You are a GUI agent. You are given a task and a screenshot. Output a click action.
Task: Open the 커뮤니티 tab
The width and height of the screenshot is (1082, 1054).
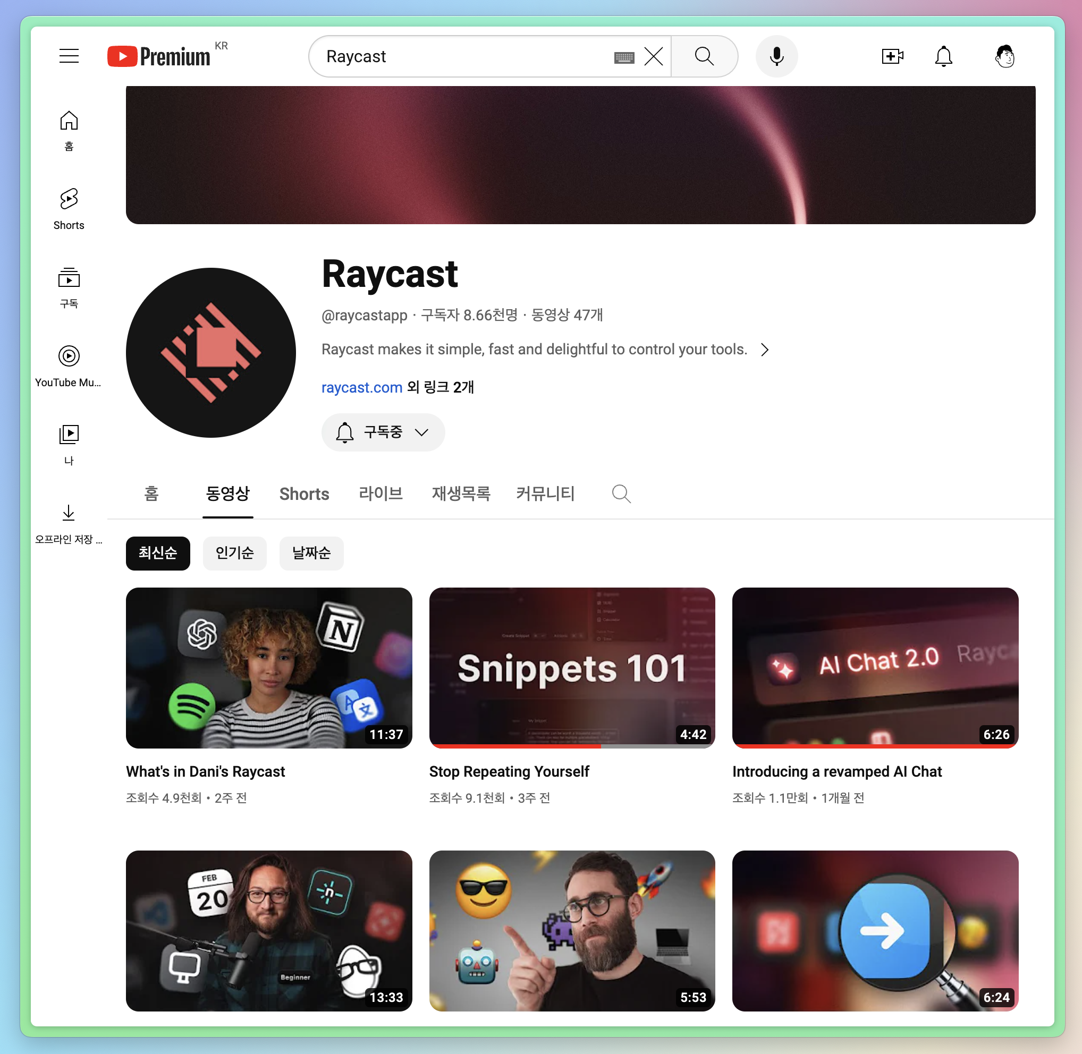click(545, 493)
